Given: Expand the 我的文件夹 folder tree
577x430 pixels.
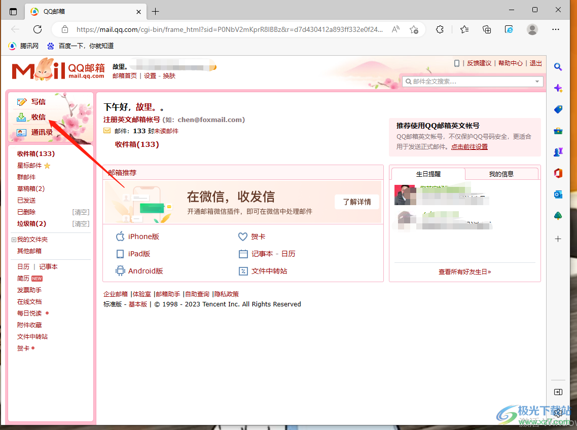Looking at the screenshot, I should pyautogui.click(x=14, y=240).
